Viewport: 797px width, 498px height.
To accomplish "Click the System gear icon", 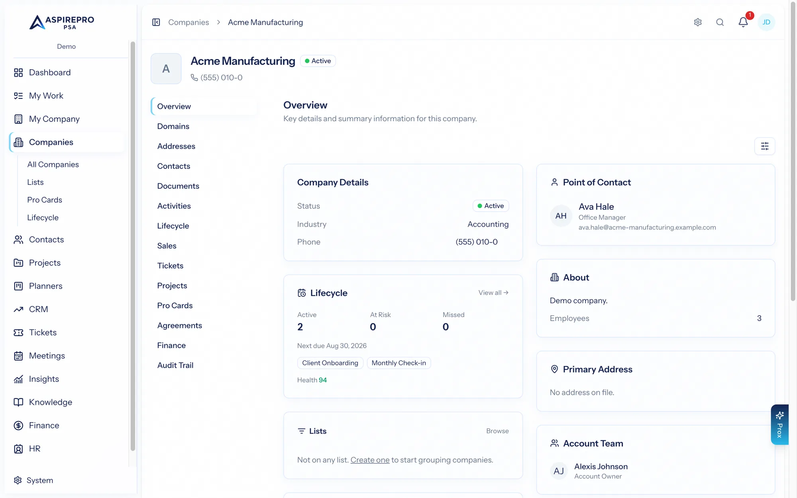I will pos(18,480).
